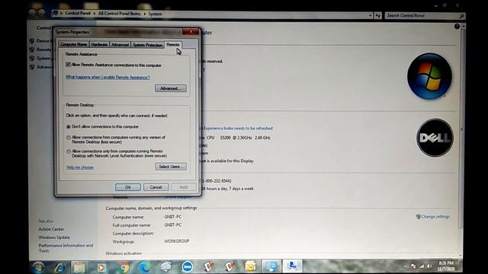
Task: Click the Apply button
Action: (184, 187)
